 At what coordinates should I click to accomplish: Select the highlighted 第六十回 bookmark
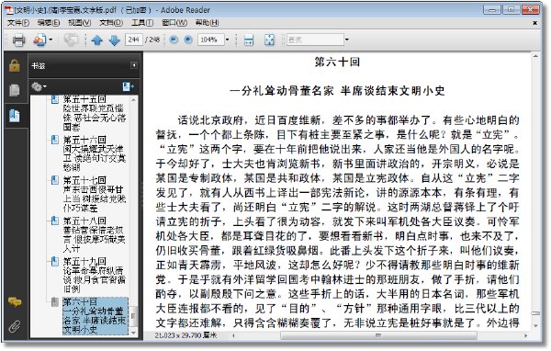coord(95,315)
